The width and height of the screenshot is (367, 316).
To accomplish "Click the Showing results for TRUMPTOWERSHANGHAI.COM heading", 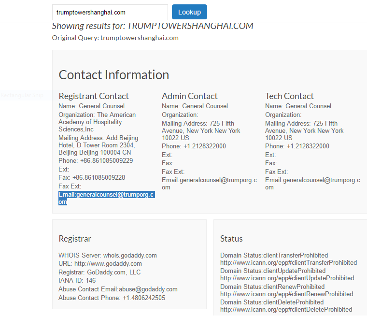I will (x=153, y=26).
